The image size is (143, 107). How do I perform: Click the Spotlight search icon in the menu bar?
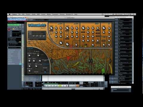(x=134, y=14)
